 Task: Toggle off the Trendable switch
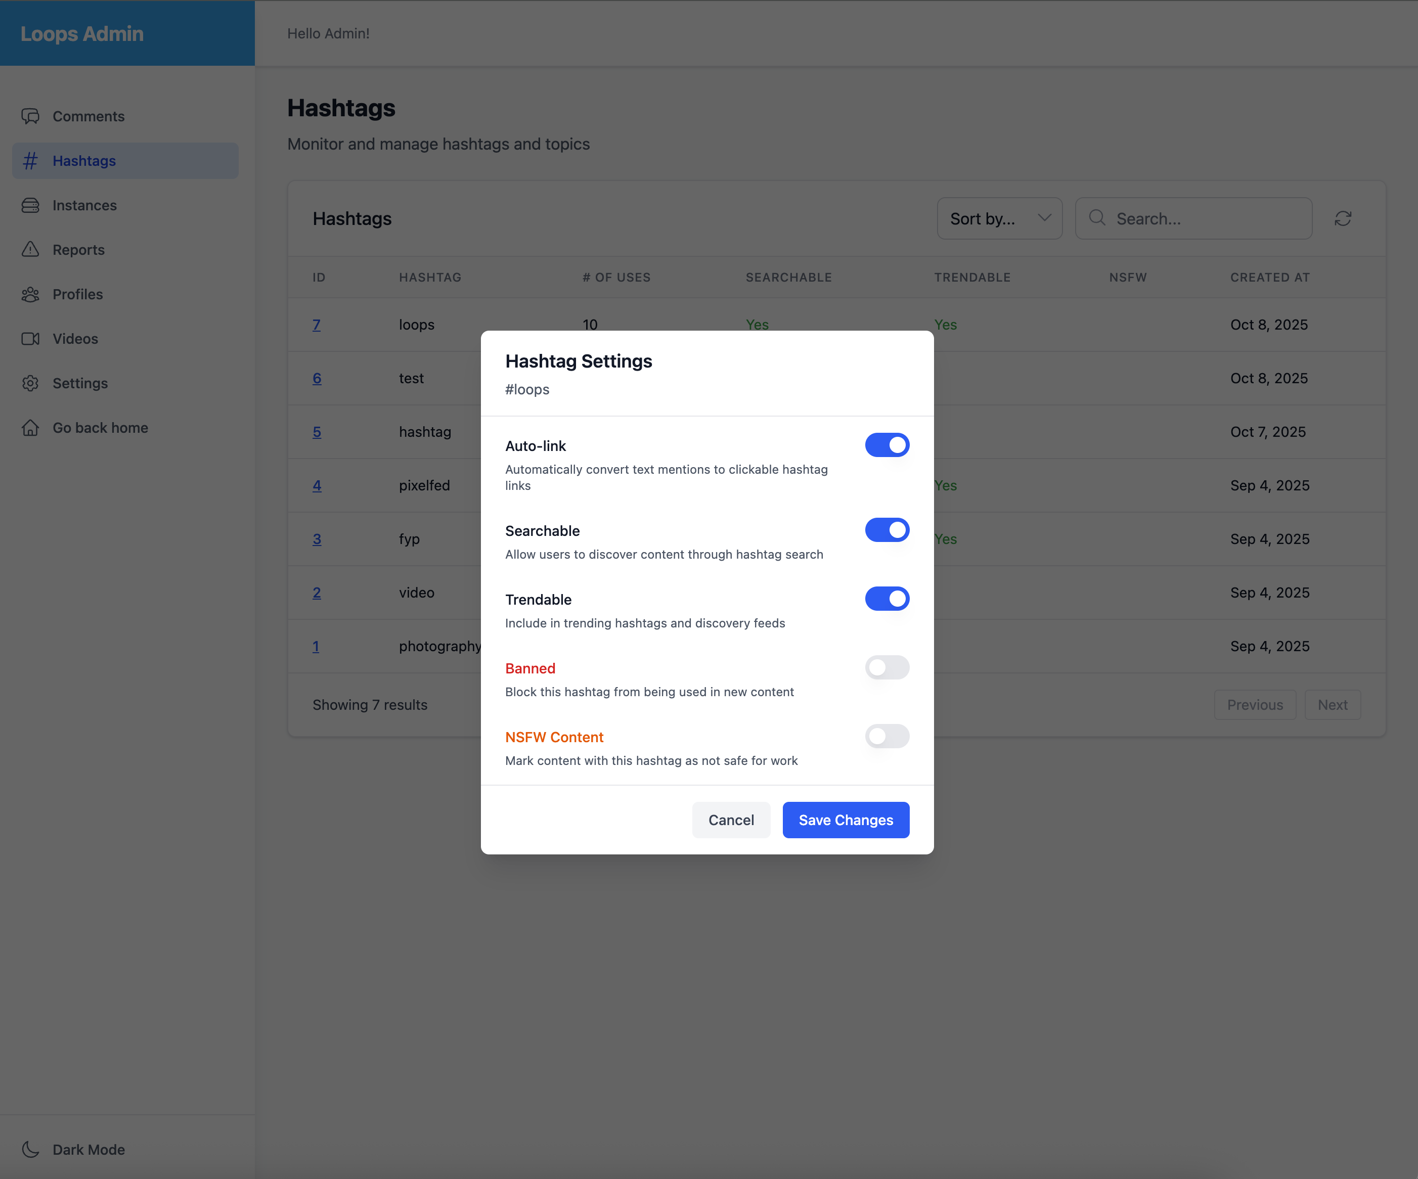tap(887, 599)
